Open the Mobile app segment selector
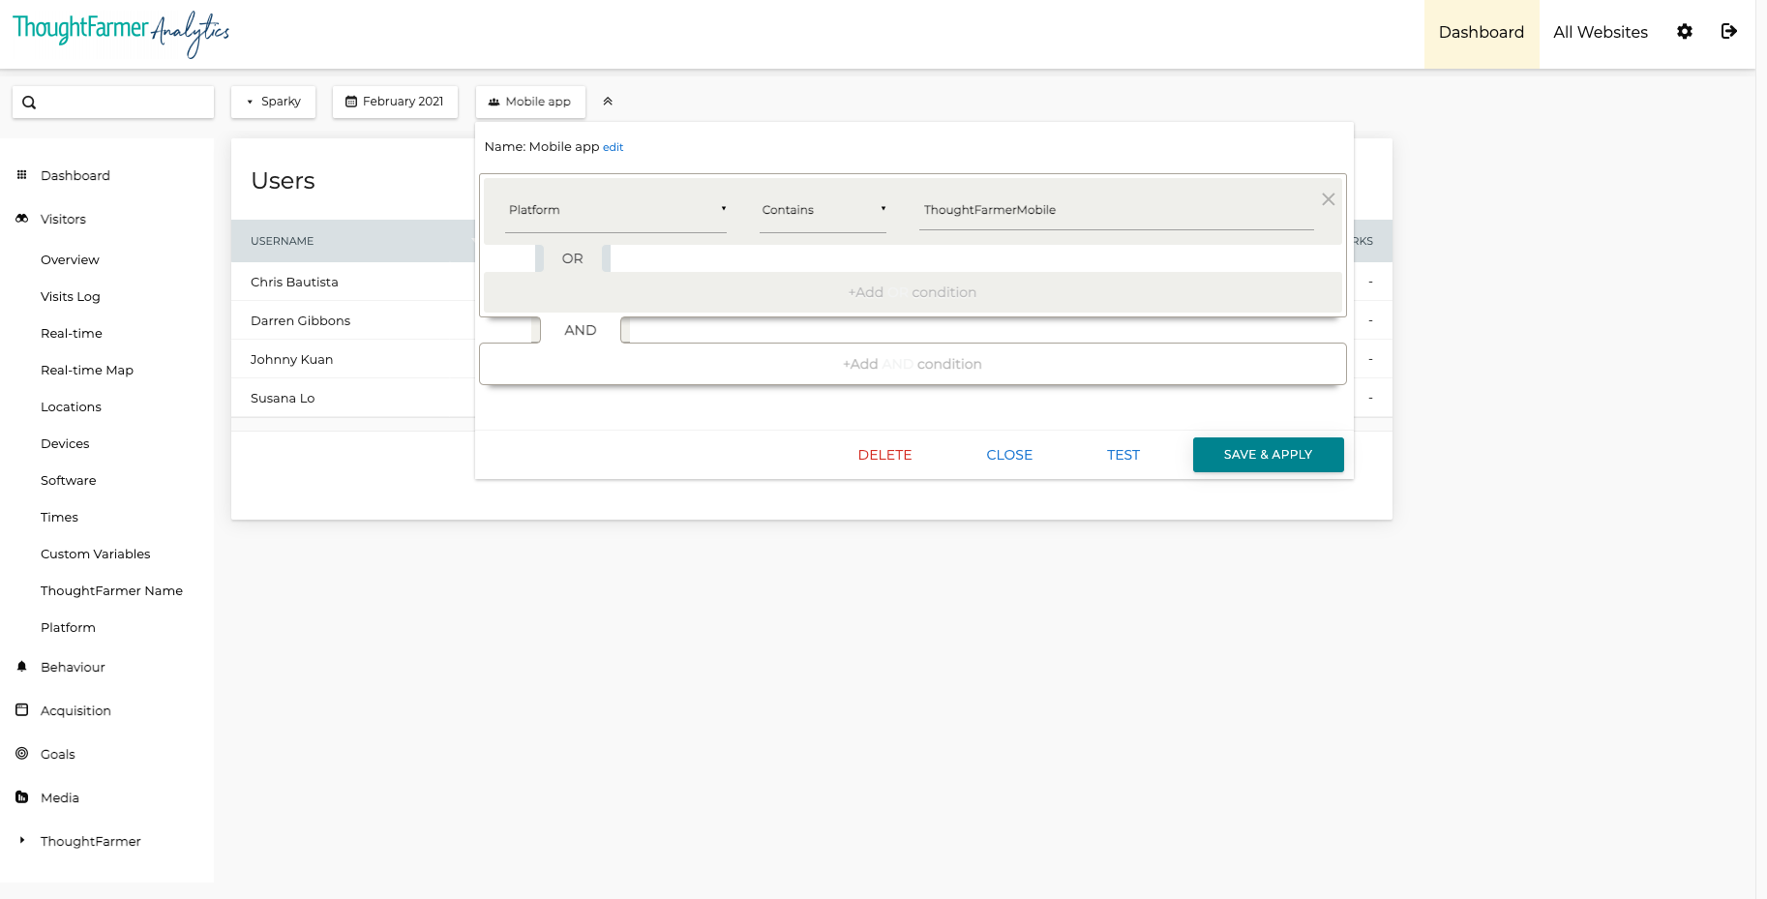The width and height of the screenshot is (1767, 899). click(x=530, y=102)
